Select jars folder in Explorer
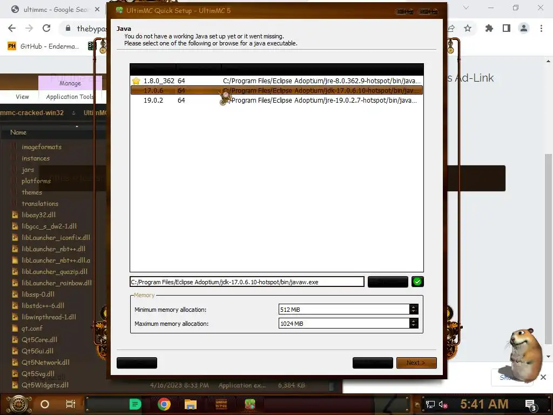Viewport: 553px width, 415px height. (28, 170)
